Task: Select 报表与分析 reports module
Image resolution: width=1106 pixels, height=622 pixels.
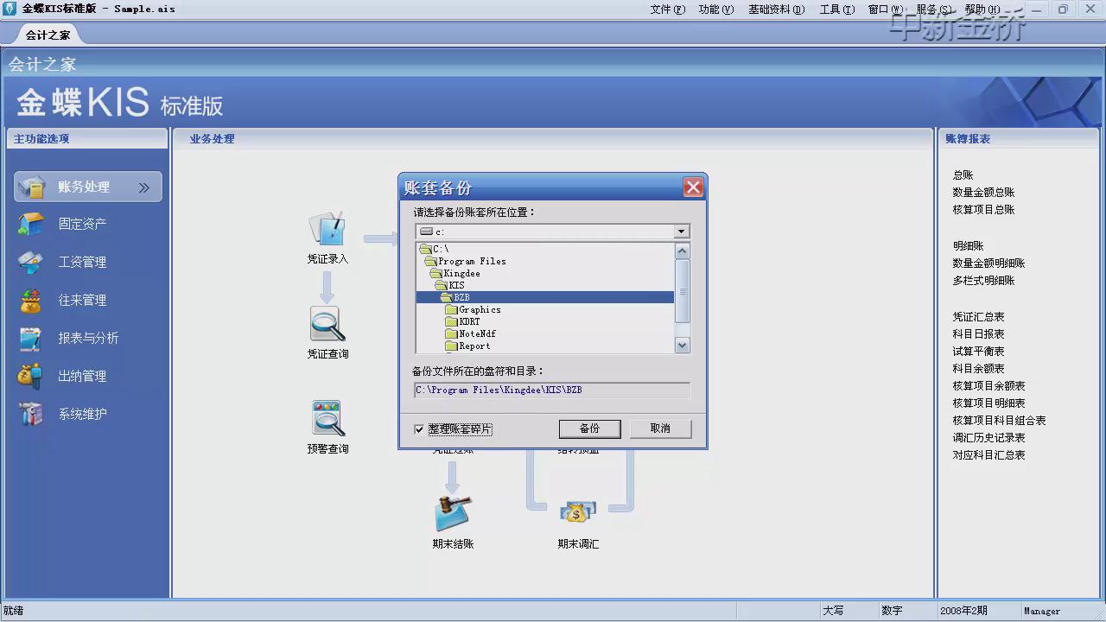Action: [68, 338]
